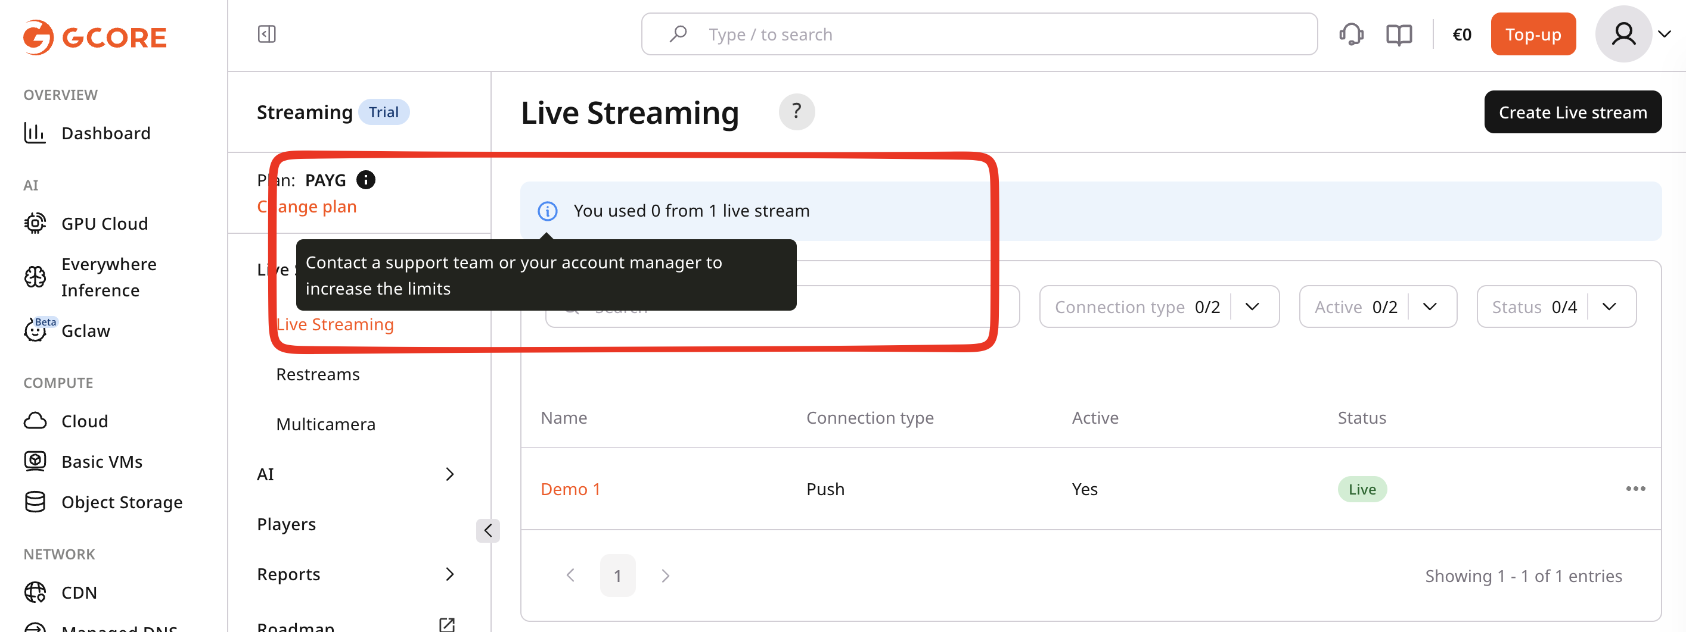Open Object Storage from the sidebar
This screenshot has width=1686, height=632.
(122, 502)
